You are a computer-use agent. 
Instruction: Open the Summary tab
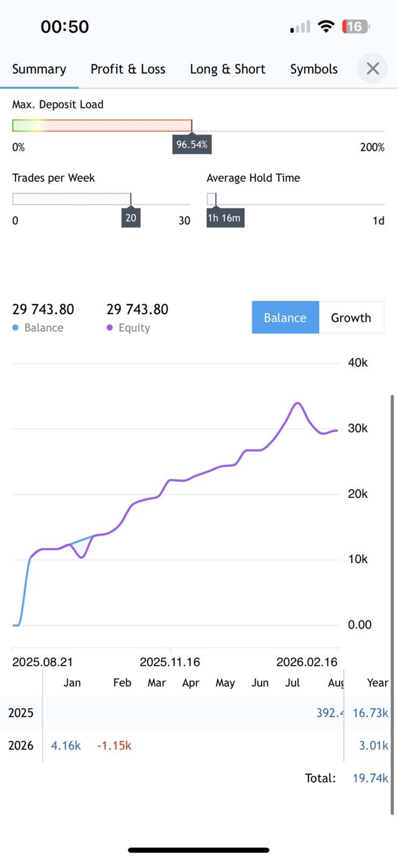(39, 69)
